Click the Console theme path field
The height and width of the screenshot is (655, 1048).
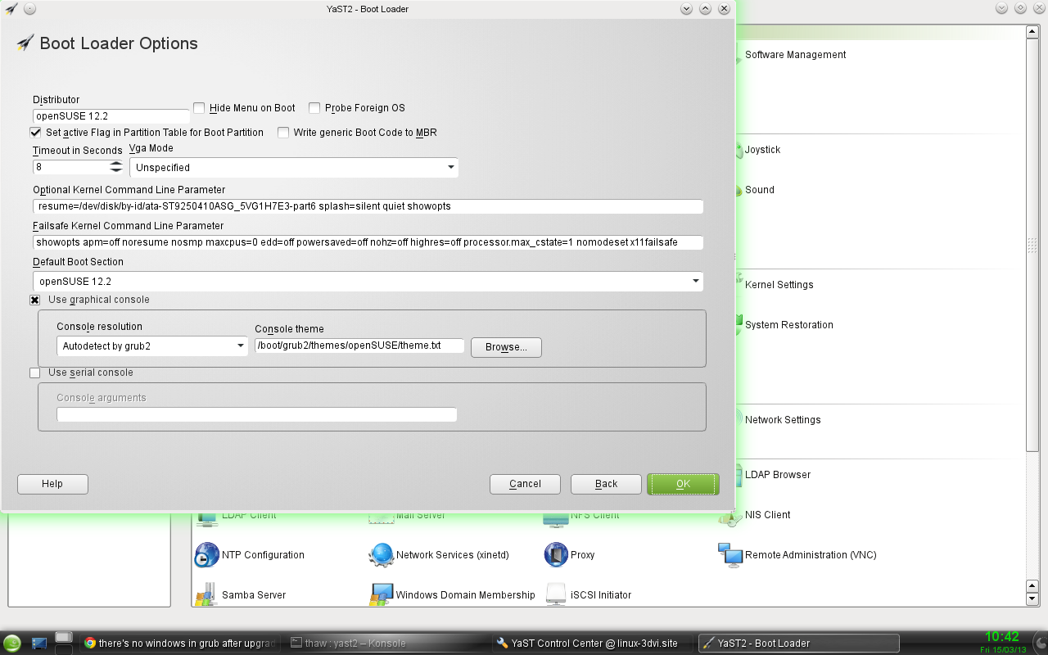pyautogui.click(x=359, y=346)
